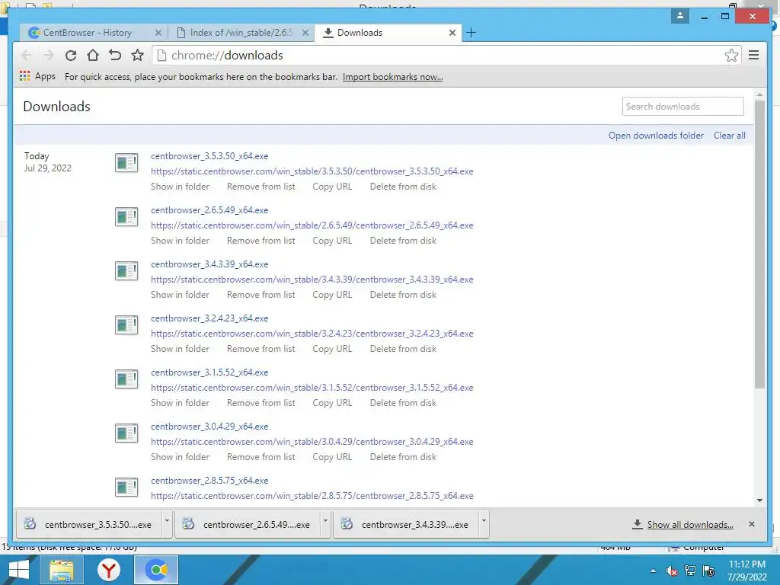Bookmark this page with the omnibox star
This screenshot has height=585, width=780.
point(731,55)
